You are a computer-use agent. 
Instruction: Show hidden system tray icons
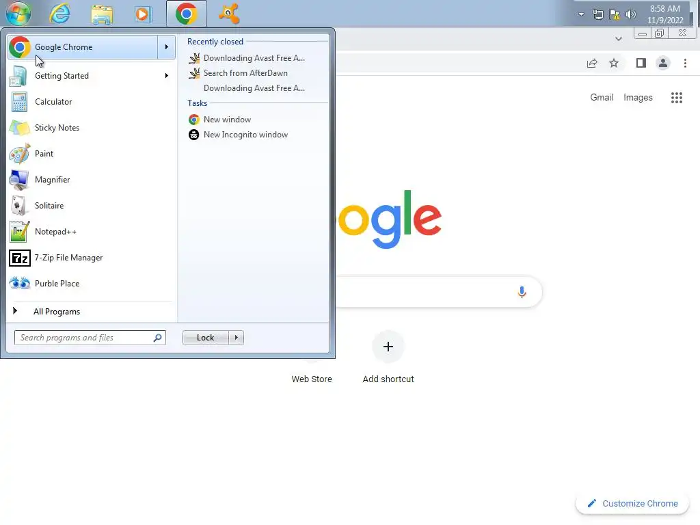(x=581, y=14)
